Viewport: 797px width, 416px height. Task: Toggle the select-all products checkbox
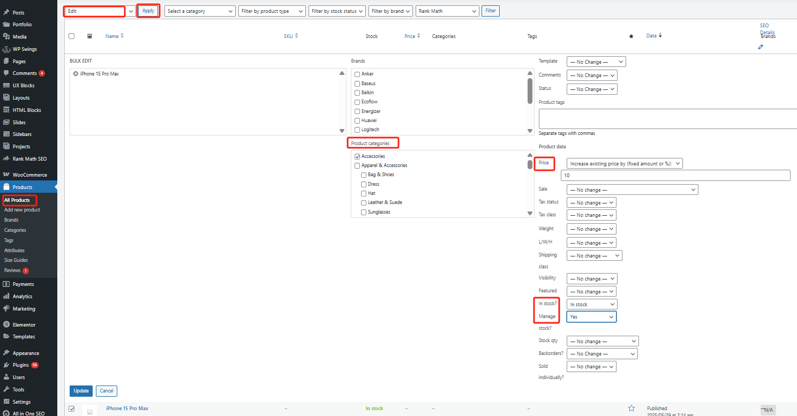point(72,36)
